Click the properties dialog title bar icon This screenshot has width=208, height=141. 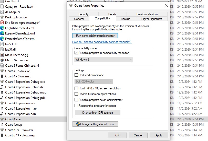(x=71, y=6)
